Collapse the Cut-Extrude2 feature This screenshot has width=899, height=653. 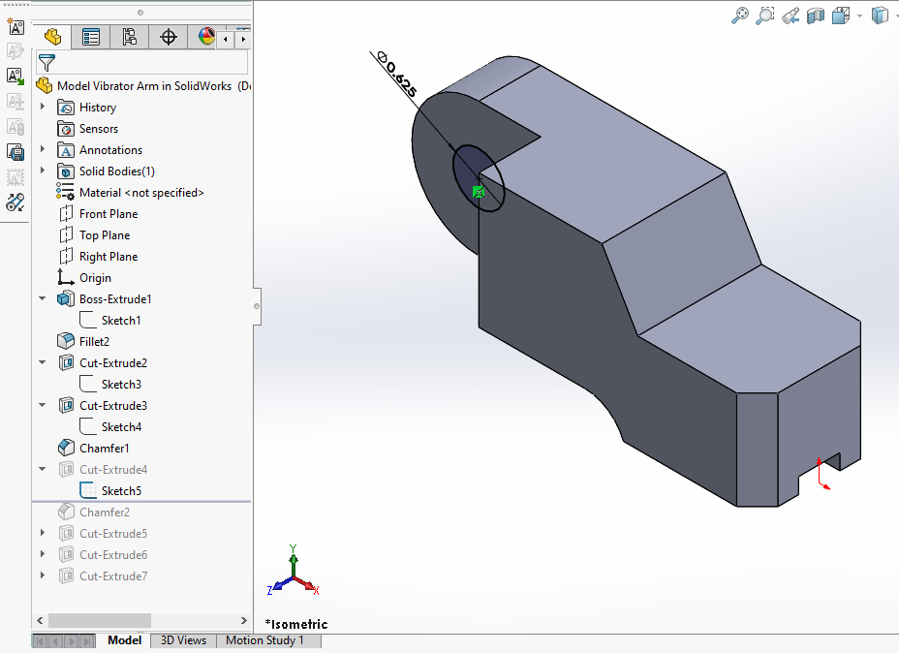43,363
